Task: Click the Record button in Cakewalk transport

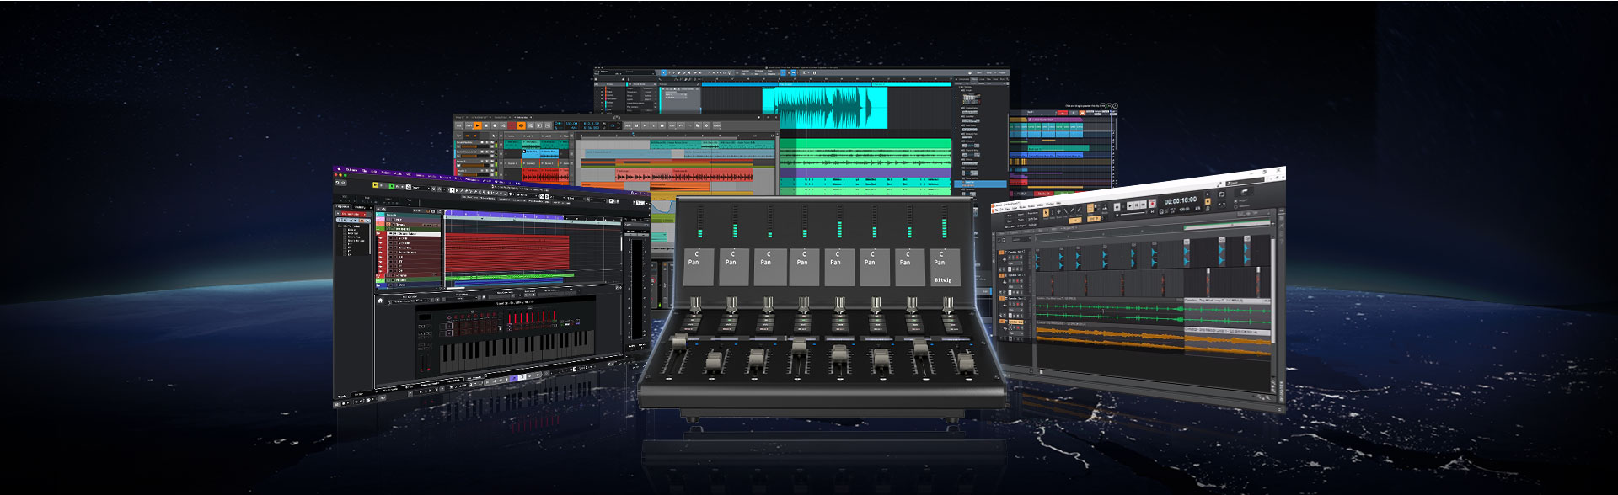Action: [x=1152, y=205]
